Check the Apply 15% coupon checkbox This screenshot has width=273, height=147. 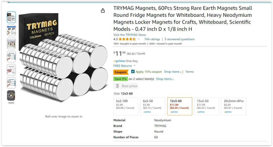point(133,72)
